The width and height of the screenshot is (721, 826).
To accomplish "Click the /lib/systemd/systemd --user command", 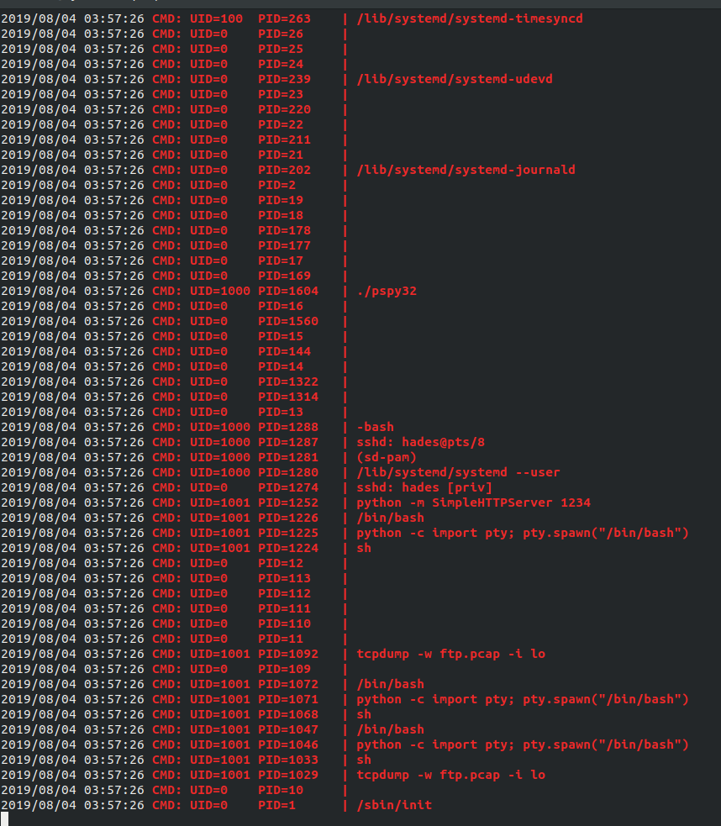I will point(458,472).
